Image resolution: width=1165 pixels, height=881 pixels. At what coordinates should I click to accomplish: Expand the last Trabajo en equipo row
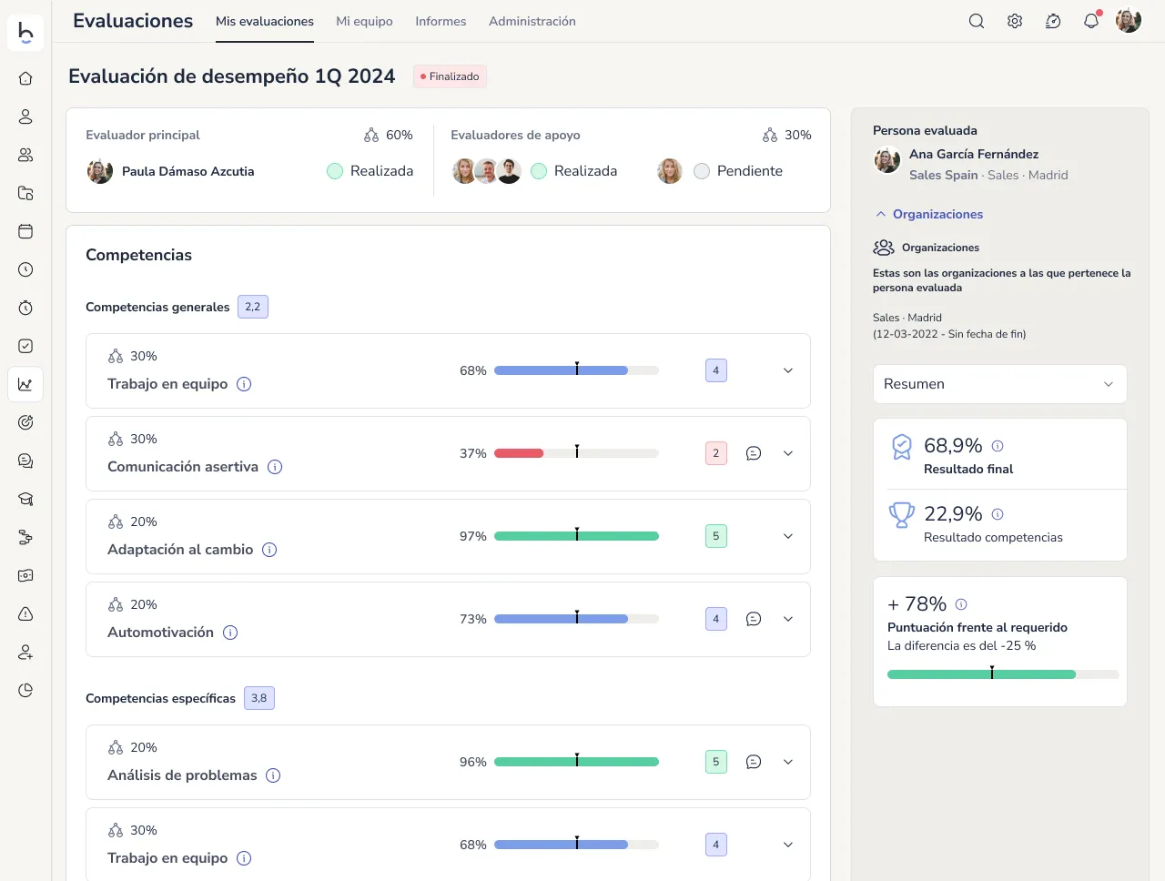tap(788, 845)
